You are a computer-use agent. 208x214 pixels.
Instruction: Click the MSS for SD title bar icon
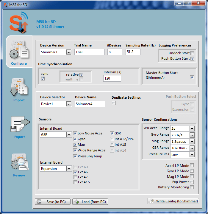(6, 5)
